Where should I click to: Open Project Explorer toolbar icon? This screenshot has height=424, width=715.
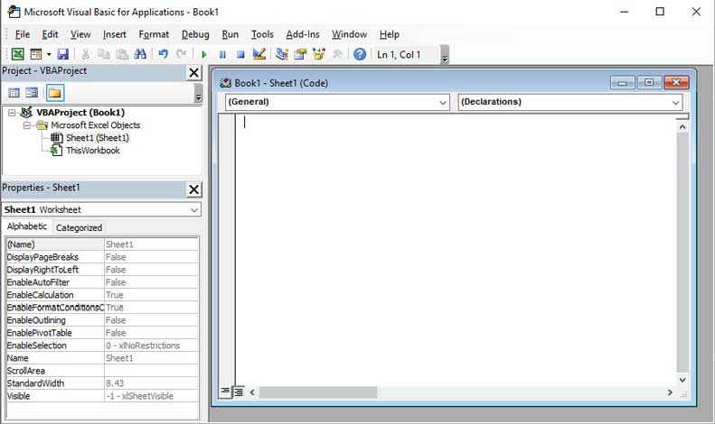point(282,54)
